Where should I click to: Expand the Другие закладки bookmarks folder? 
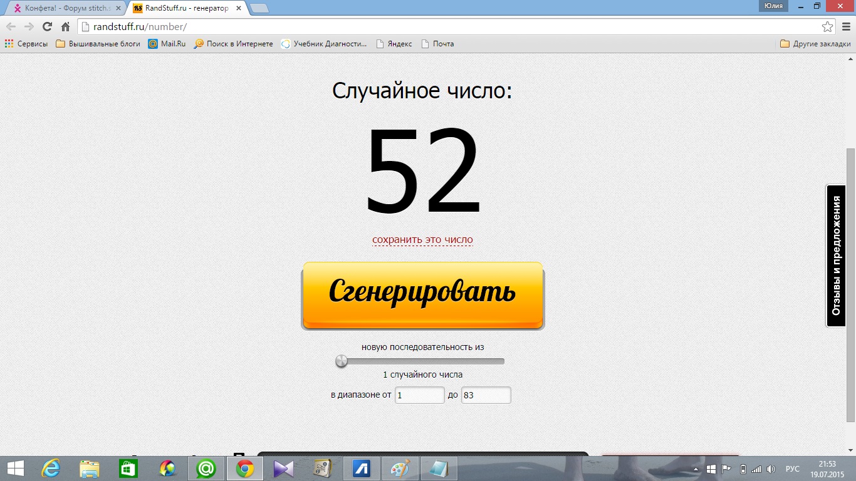[815, 44]
